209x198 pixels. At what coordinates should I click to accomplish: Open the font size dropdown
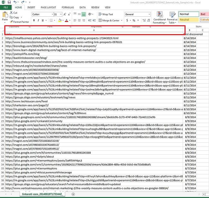[x=61, y=14]
